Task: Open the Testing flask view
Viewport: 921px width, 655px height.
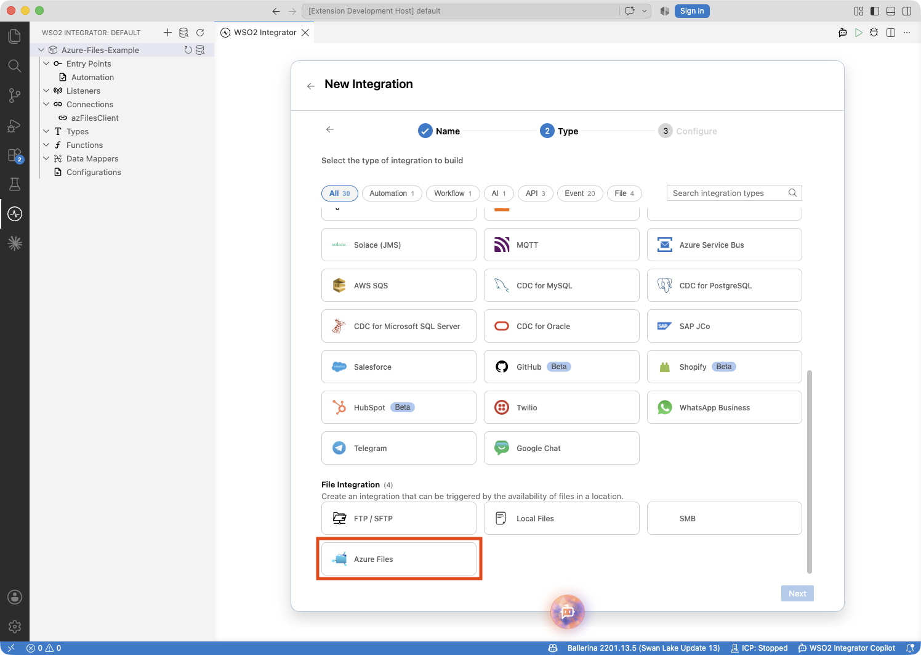Action: (15, 184)
